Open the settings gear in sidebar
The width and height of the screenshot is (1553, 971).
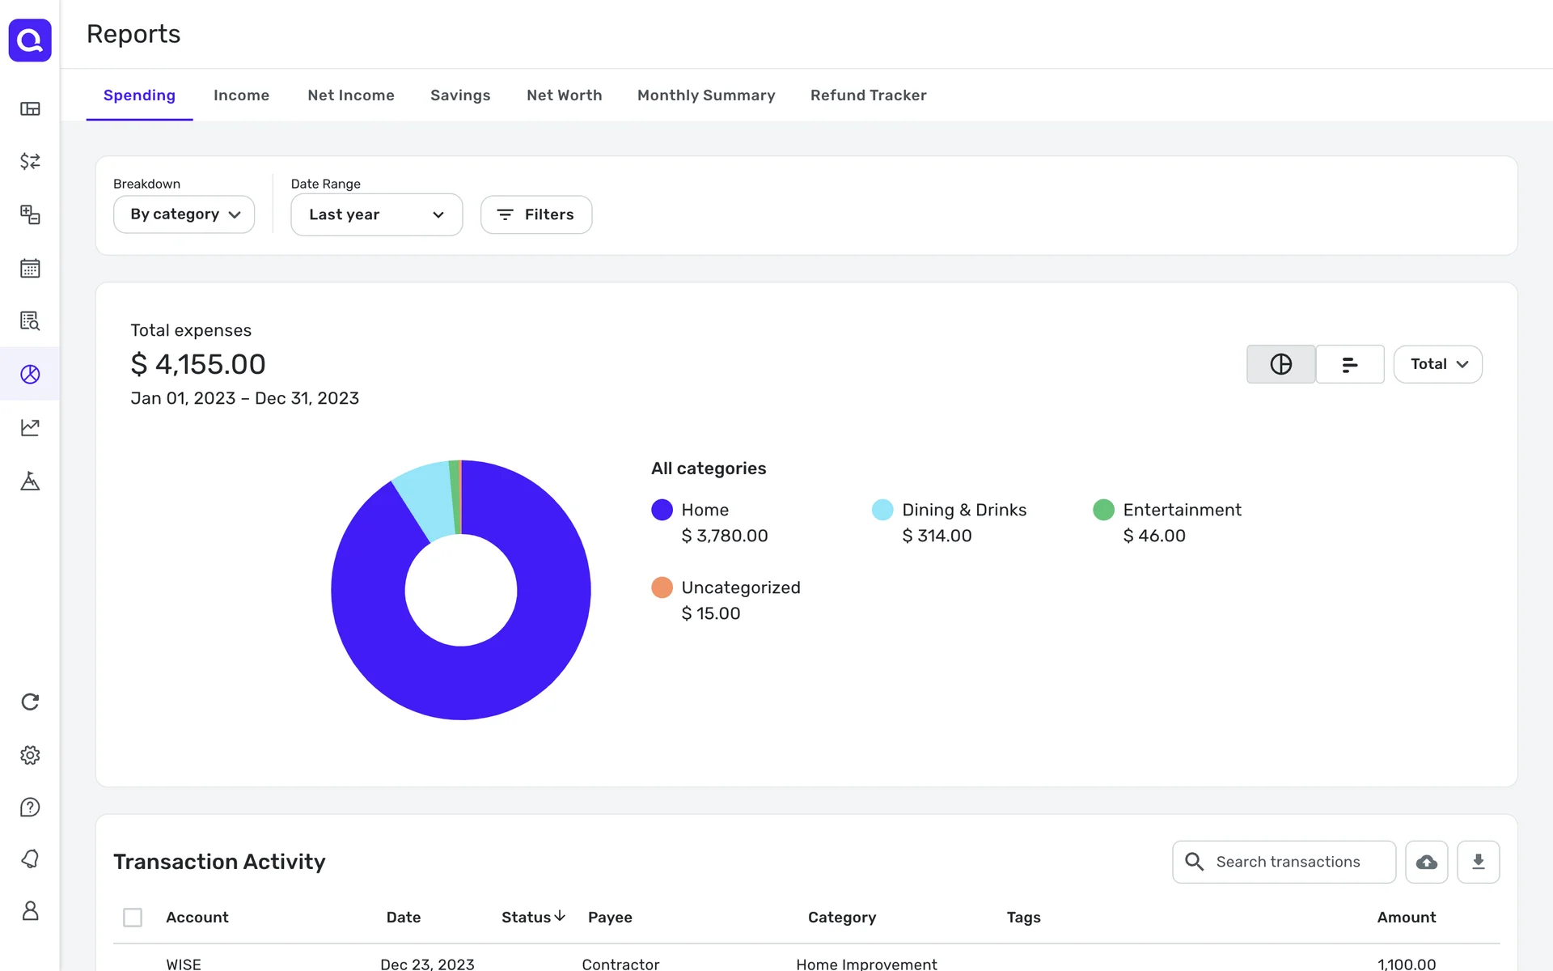coord(30,755)
